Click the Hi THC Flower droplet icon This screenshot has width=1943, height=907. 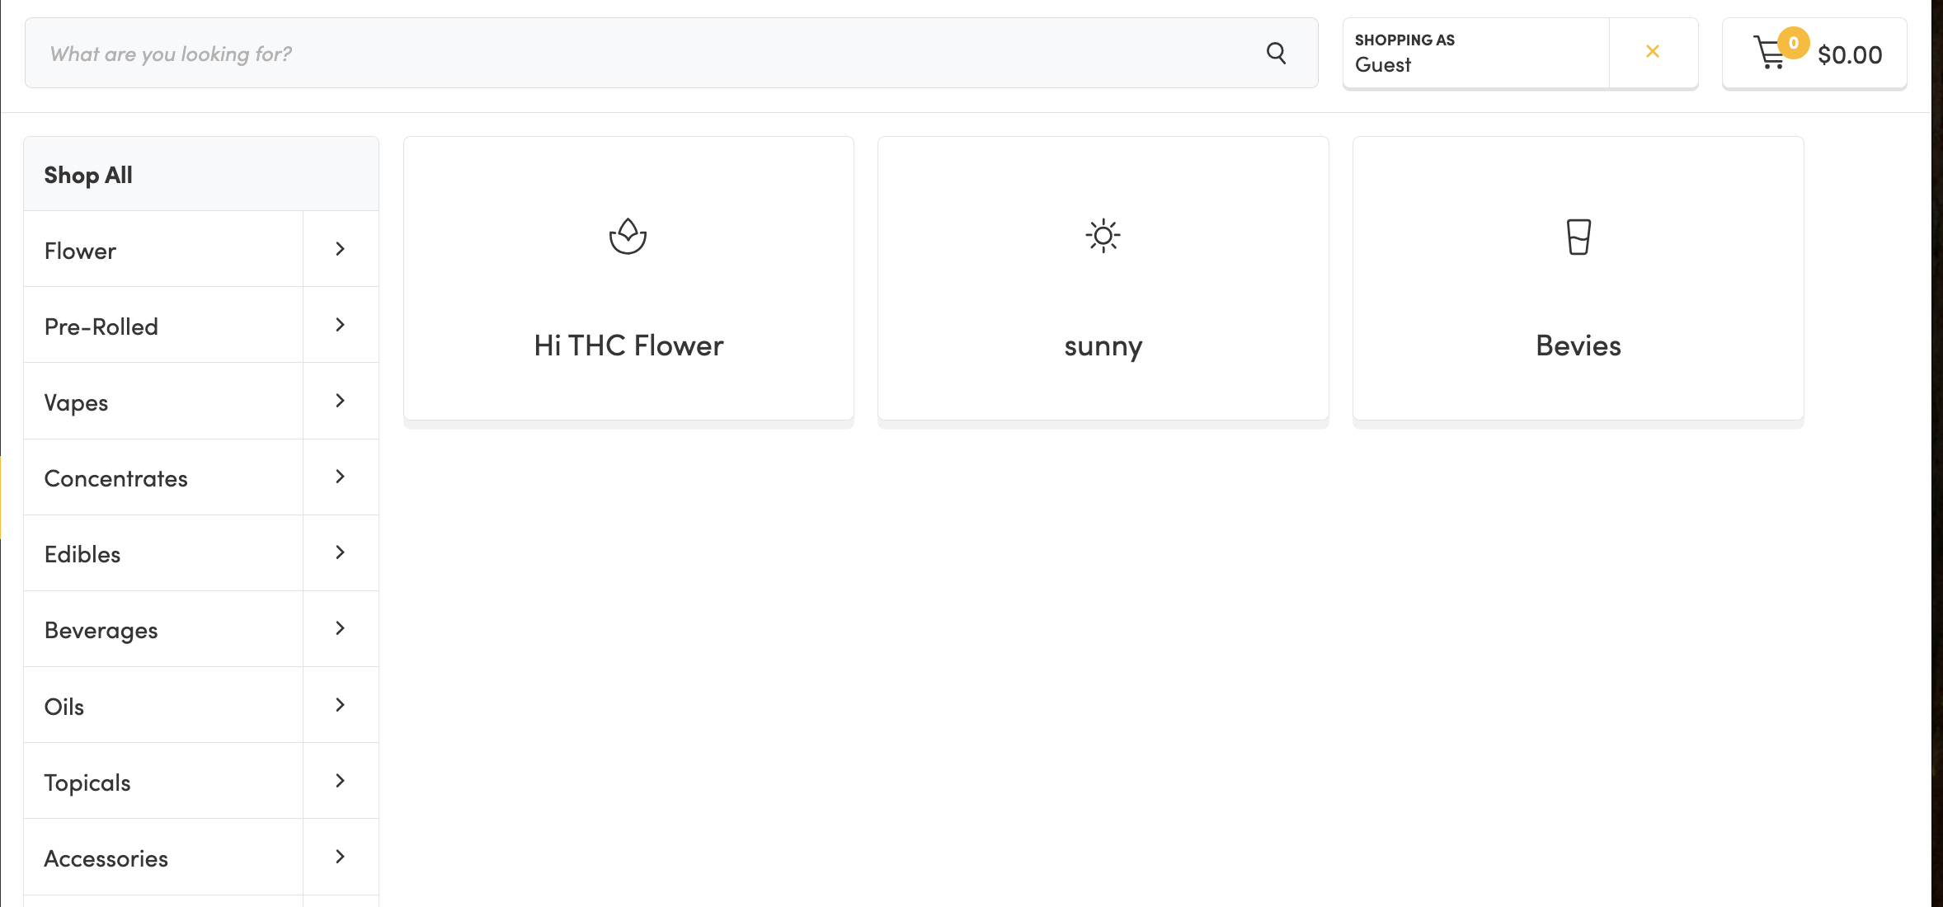[628, 237]
